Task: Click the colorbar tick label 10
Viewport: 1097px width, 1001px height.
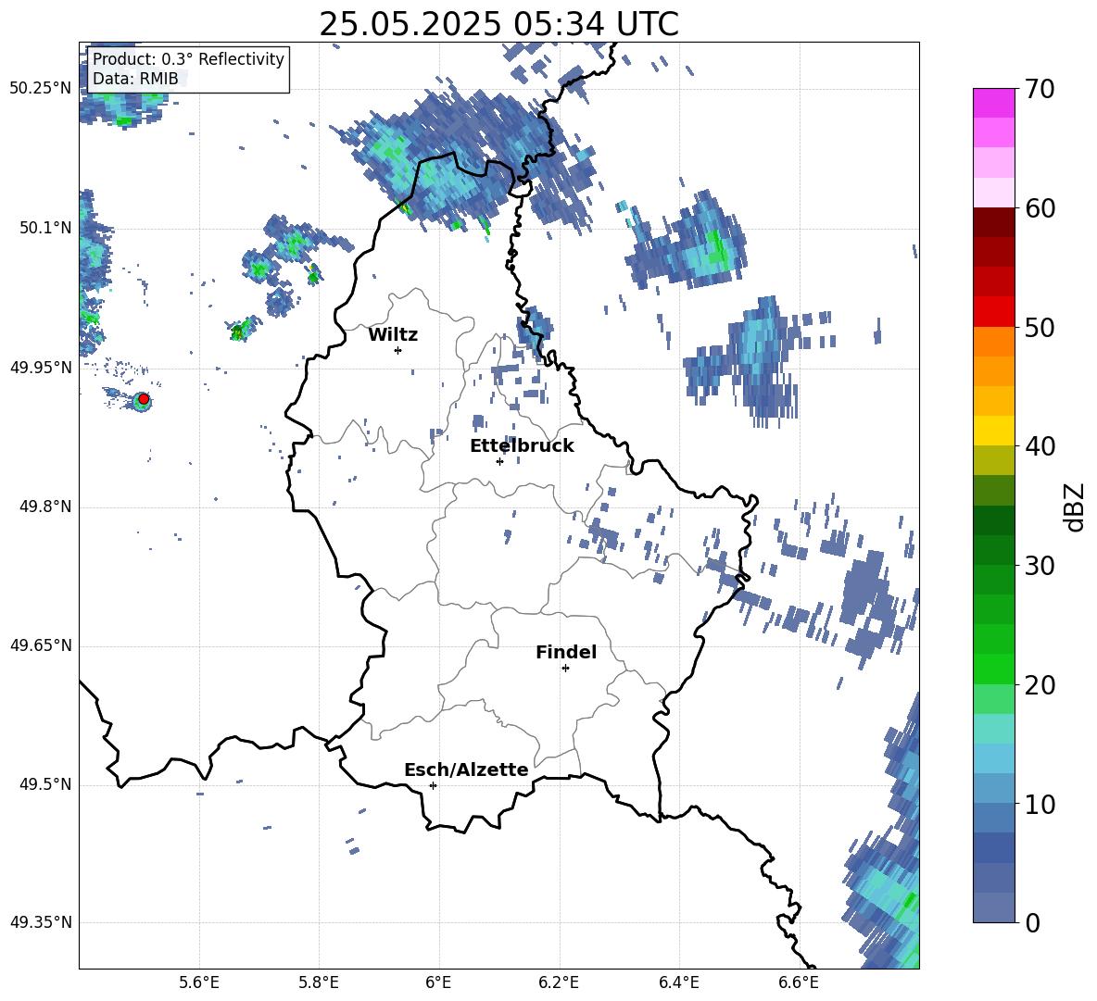Action: click(1040, 804)
